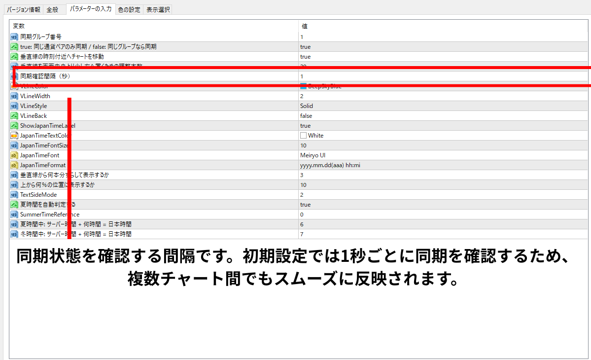The image size is (591, 360).
Task: Click the integer icon beside VLineWidth
Action: pos(14,96)
